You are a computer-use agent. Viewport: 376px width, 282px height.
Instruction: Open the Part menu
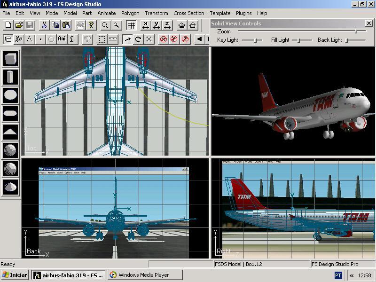click(x=87, y=13)
